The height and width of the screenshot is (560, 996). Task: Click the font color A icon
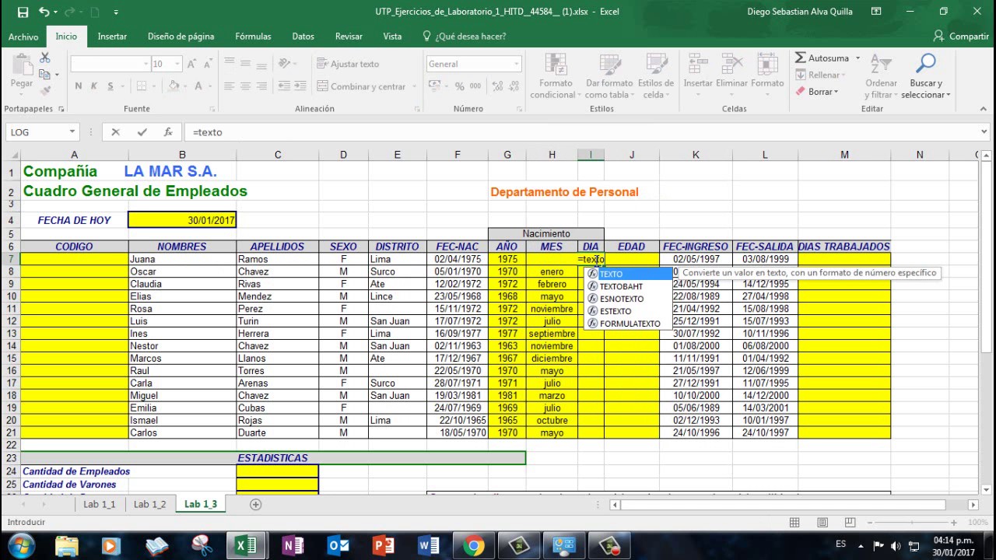click(x=198, y=86)
